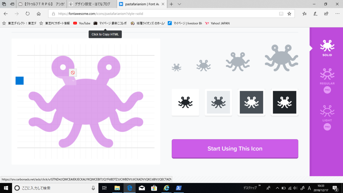Select the Solid icon style
Viewport: 343px width, 193px height.
tap(327, 48)
